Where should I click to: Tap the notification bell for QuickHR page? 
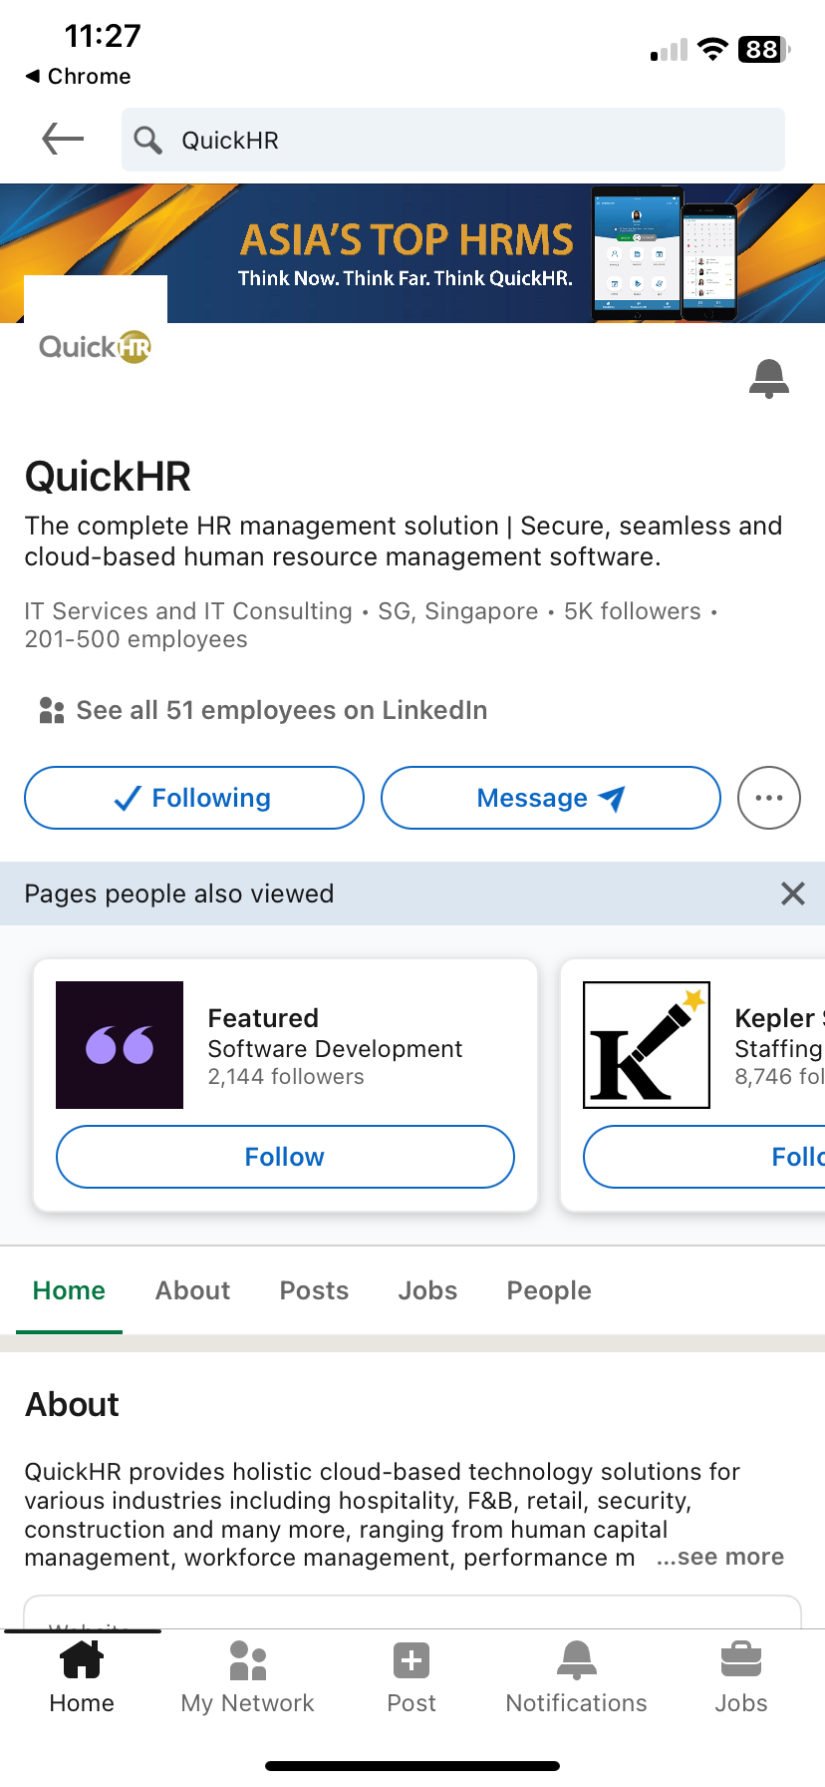768,379
